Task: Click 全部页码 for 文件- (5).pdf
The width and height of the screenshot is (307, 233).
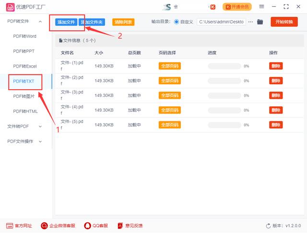Action: click(x=170, y=125)
